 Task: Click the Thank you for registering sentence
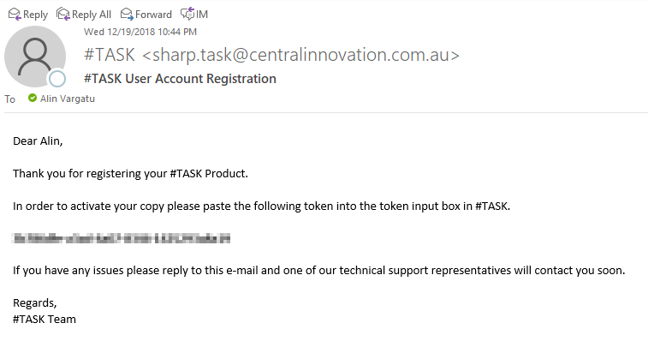pos(130,174)
